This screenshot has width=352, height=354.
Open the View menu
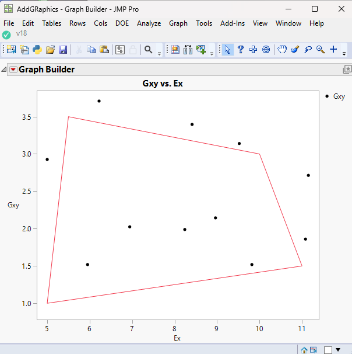(x=260, y=23)
